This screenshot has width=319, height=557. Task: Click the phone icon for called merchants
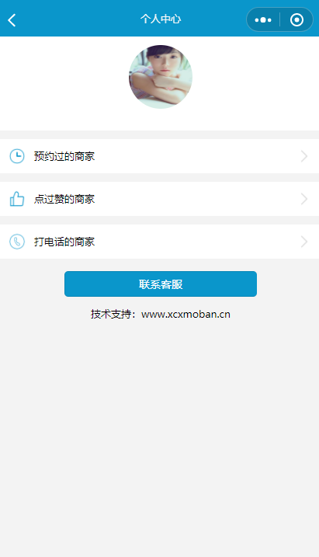[x=16, y=242]
